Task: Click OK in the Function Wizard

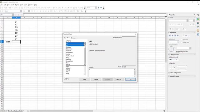Action: click(x=131, y=79)
